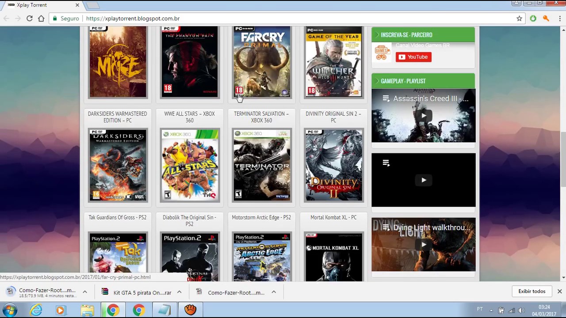Click the page vertical scrollbar thumb
566x318 pixels.
(x=563, y=159)
